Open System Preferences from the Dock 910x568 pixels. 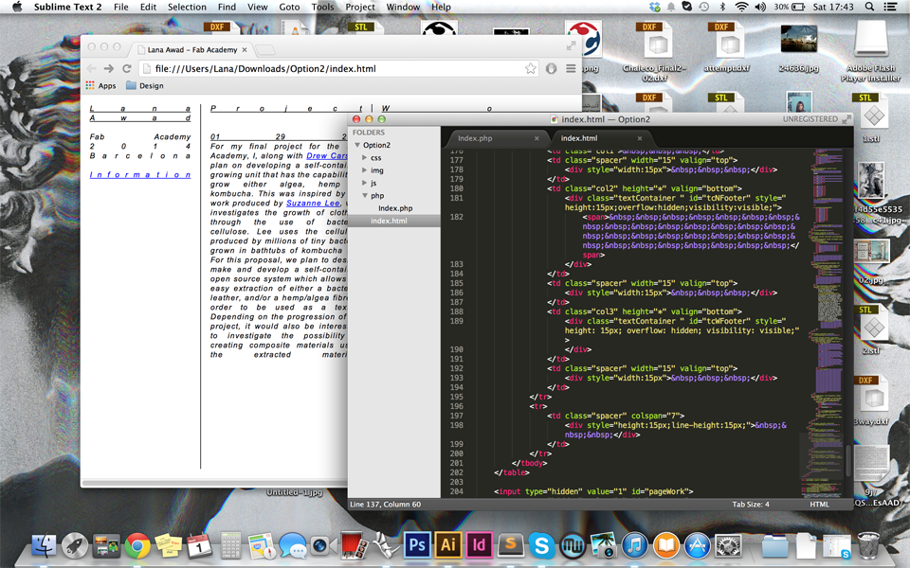coord(728,545)
